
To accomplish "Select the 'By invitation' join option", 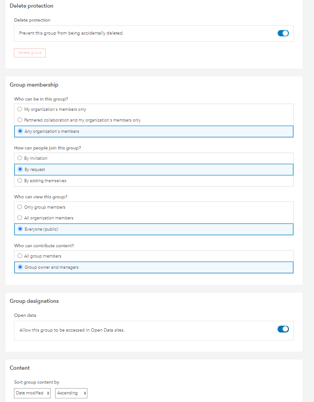I will 20,158.
